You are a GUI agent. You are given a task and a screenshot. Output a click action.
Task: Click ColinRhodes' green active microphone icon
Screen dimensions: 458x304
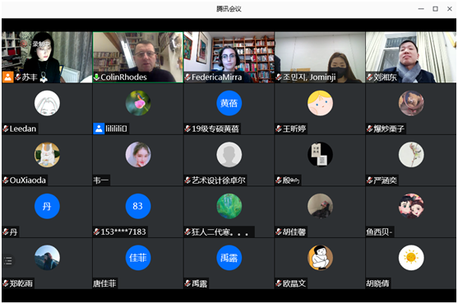coord(97,77)
